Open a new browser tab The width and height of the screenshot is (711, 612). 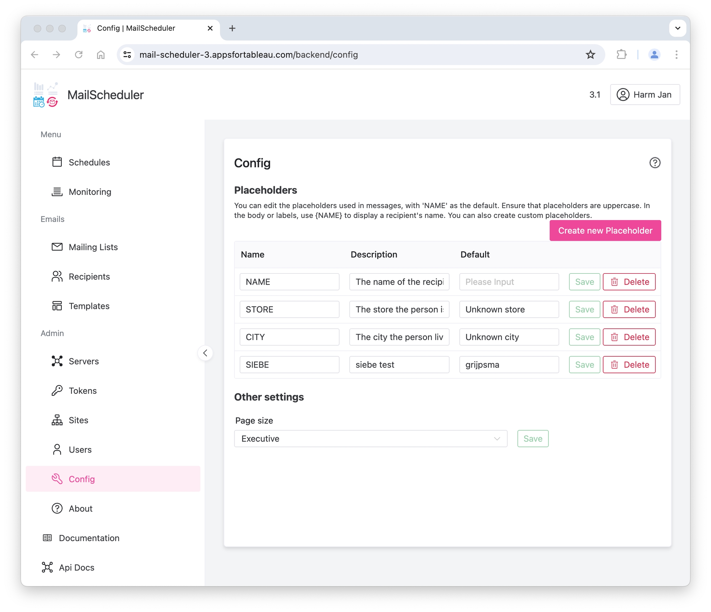[x=232, y=28]
